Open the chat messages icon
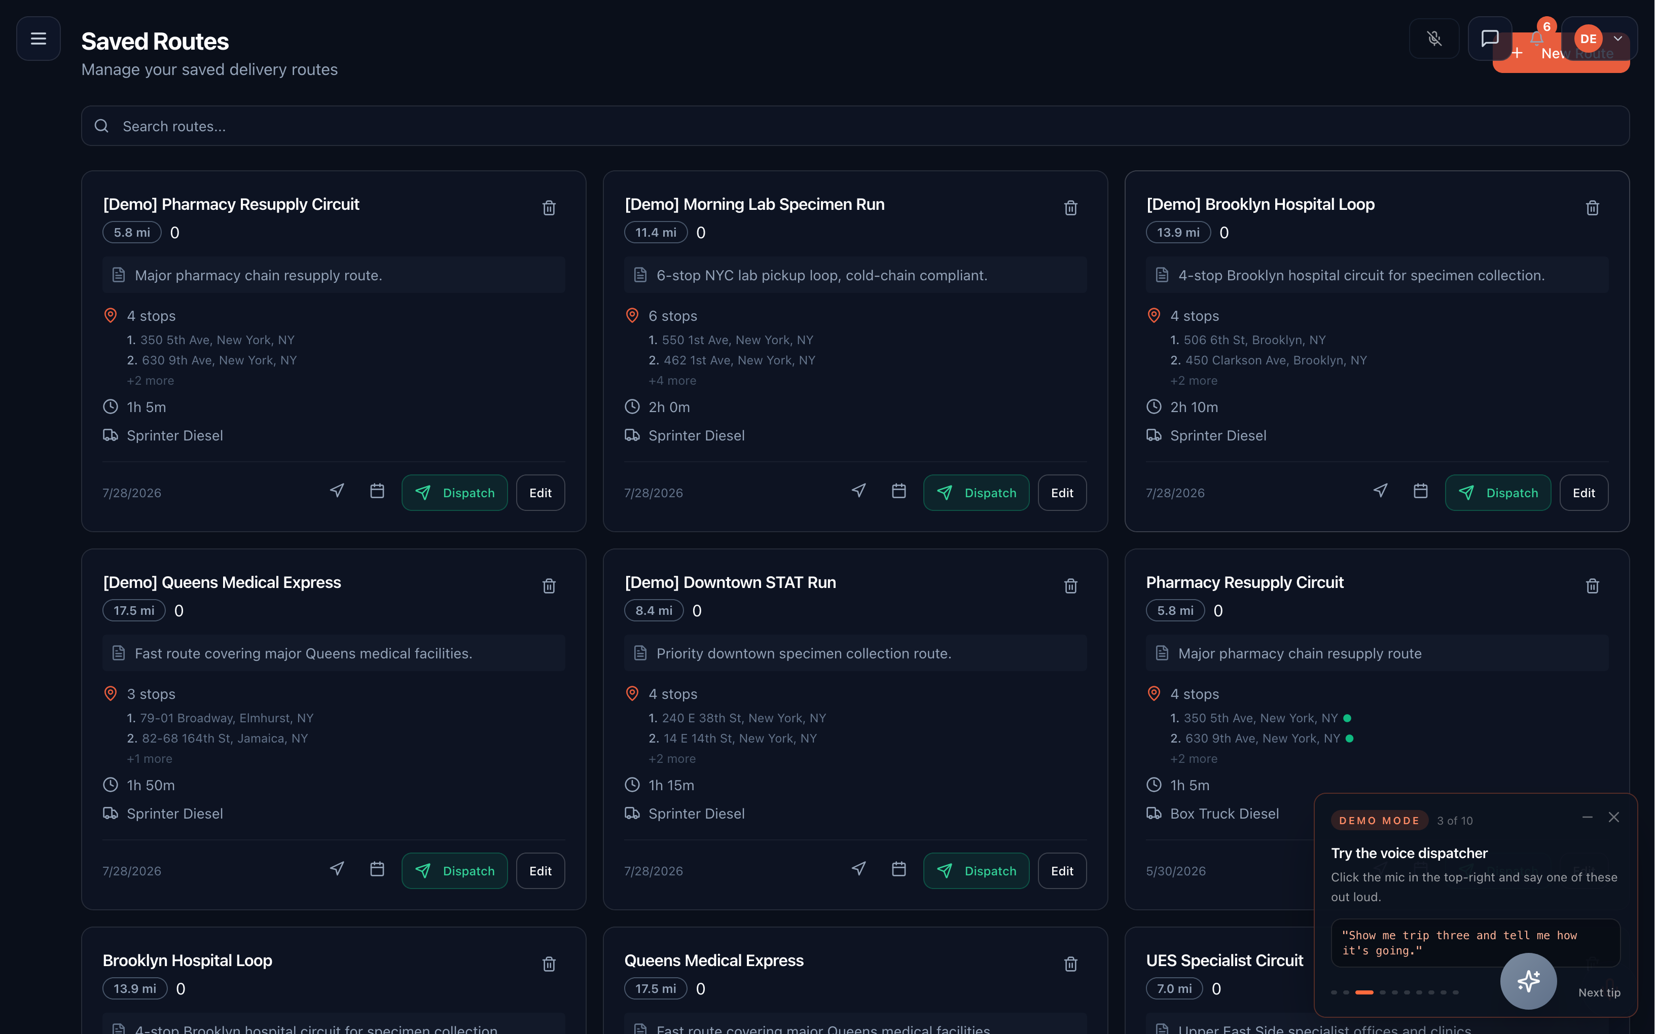The image size is (1655, 1034). coord(1490,39)
